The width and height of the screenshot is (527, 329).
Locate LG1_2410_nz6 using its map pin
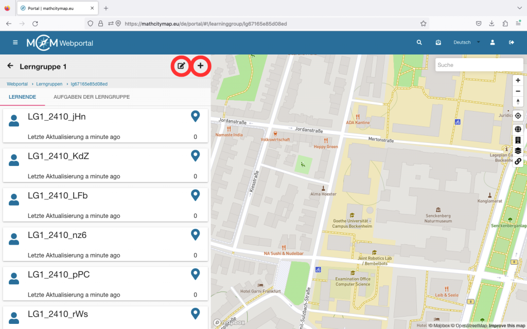195,235
